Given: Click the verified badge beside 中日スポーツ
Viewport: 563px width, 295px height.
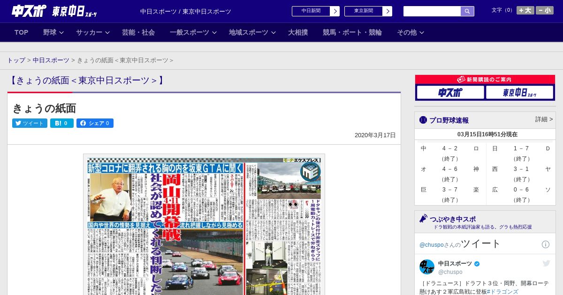Looking at the screenshot, I should click(x=477, y=264).
